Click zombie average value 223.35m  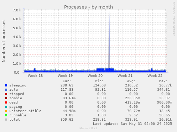click(x=132, y=98)
